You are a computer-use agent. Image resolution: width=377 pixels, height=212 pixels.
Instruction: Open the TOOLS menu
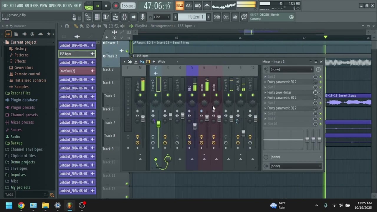(67, 6)
